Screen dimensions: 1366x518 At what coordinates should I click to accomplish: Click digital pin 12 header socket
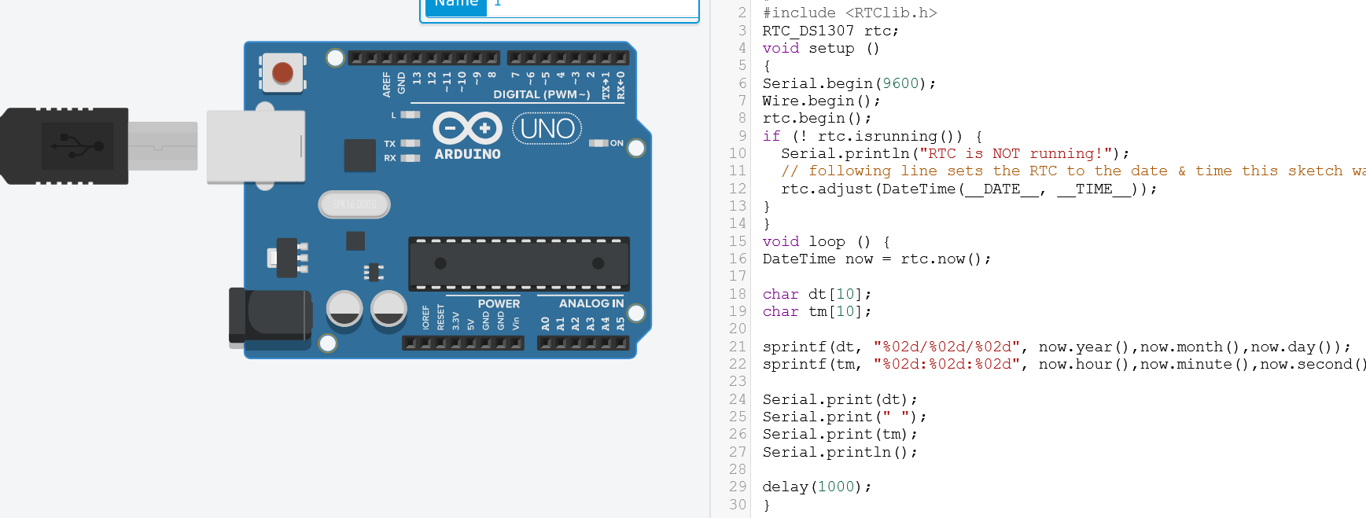point(432,58)
